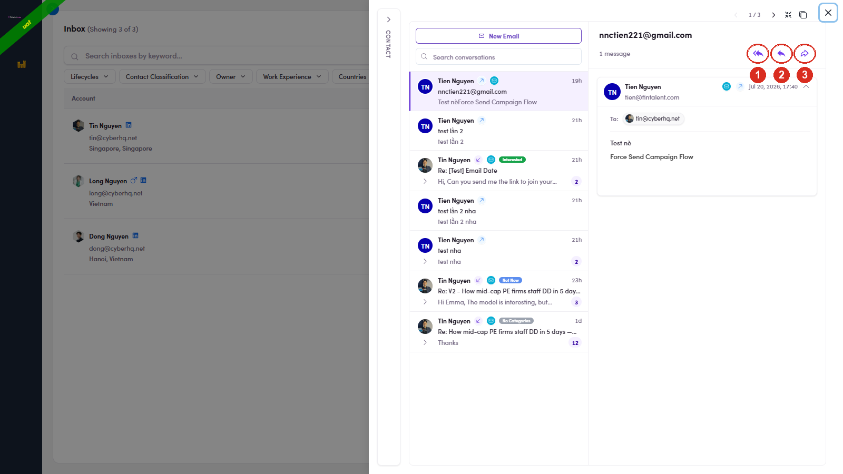Click the New Email button
The width and height of the screenshot is (843, 474).
498,36
